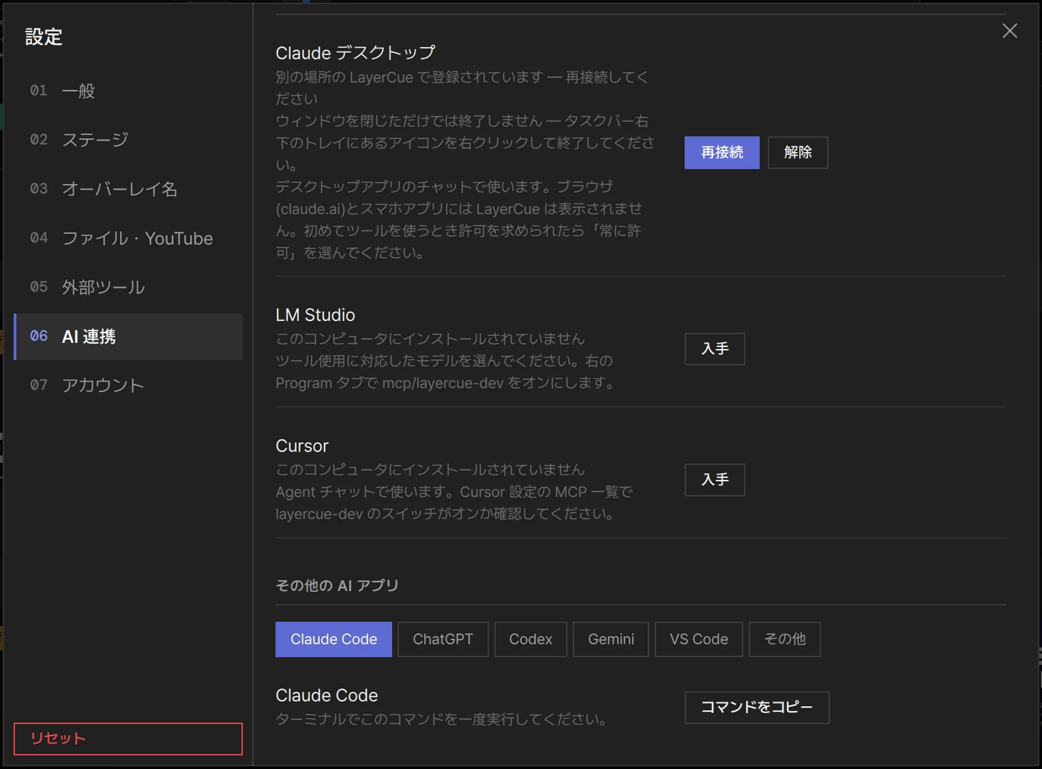
Task: Click the LM Studio heading
Action: point(315,315)
